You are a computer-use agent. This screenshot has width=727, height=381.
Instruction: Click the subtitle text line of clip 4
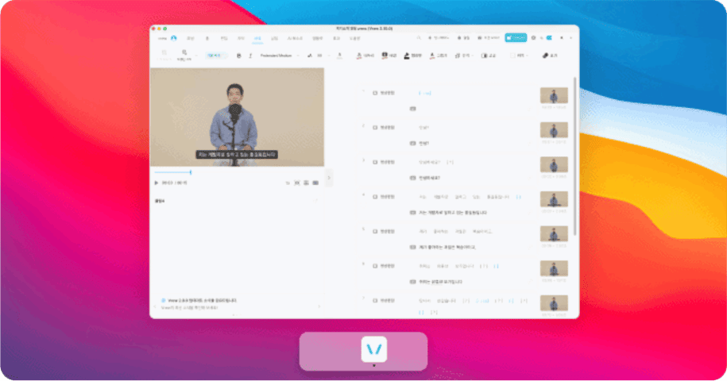pyautogui.click(x=453, y=213)
